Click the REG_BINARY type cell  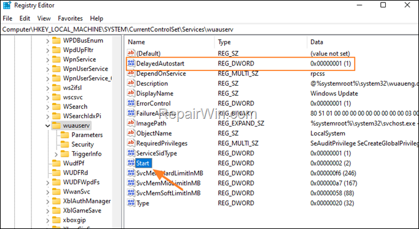coord(235,113)
